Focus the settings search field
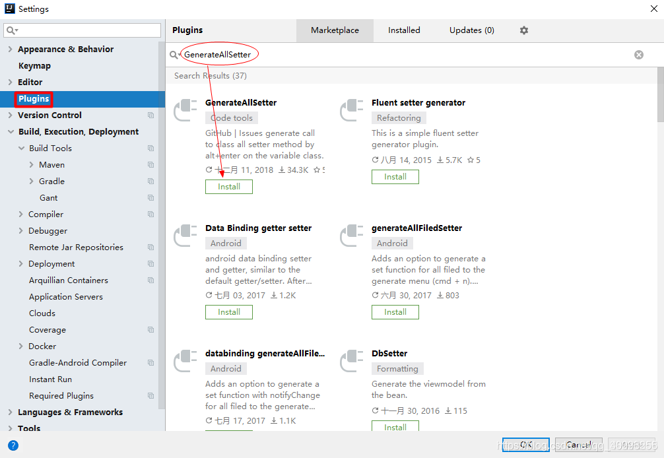The width and height of the screenshot is (664, 458). tap(82, 30)
